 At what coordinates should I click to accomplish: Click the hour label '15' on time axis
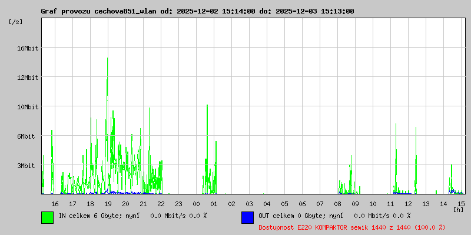462,204
